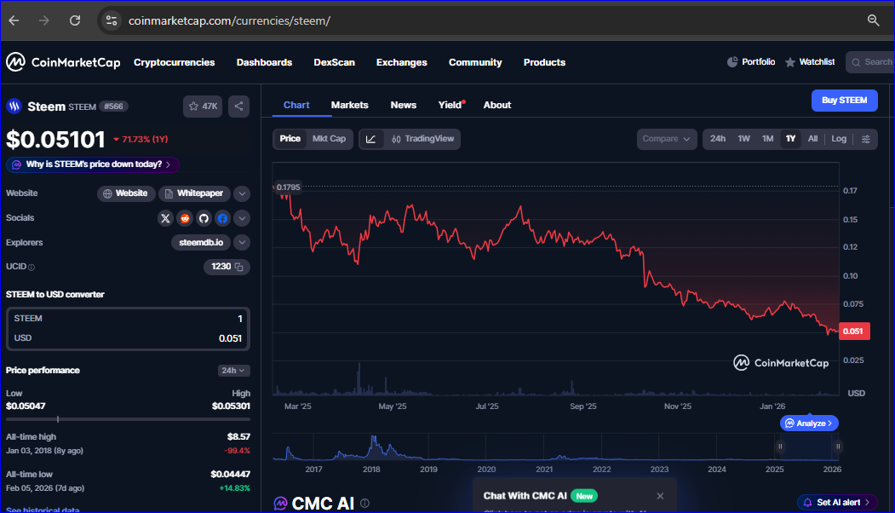Select Price chart toggle
Image resolution: width=895 pixels, height=513 pixels.
pyautogui.click(x=290, y=139)
